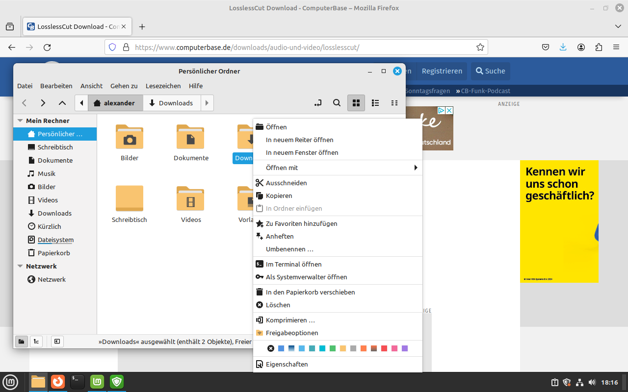This screenshot has height=392, width=628.
Task: Pick the red folder color
Action: [384, 348]
